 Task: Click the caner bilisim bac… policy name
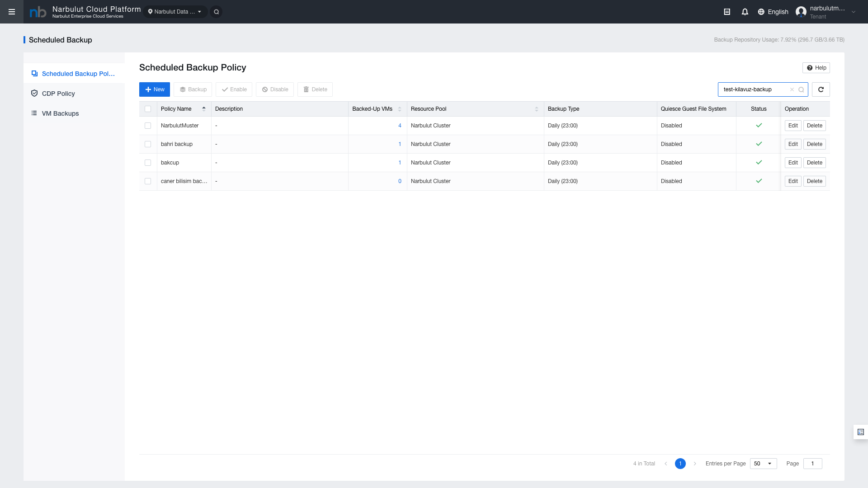coord(184,181)
